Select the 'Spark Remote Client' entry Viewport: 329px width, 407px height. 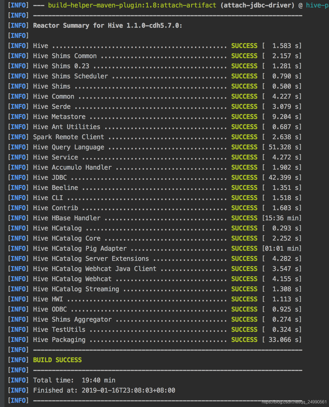pyautogui.click(x=69, y=137)
